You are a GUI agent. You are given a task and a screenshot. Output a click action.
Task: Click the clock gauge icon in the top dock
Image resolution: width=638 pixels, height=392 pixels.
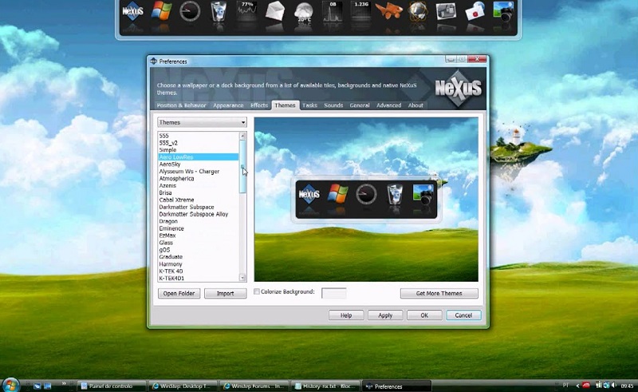(x=190, y=11)
